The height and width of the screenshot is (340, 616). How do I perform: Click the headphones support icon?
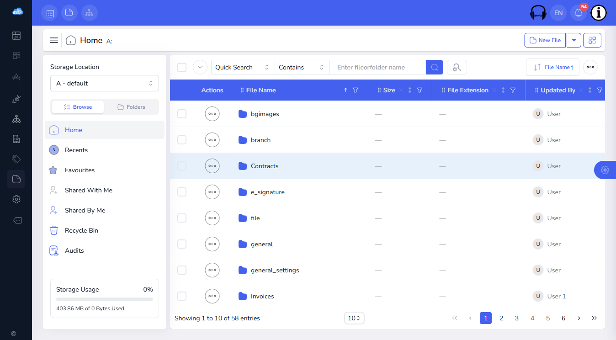(538, 13)
